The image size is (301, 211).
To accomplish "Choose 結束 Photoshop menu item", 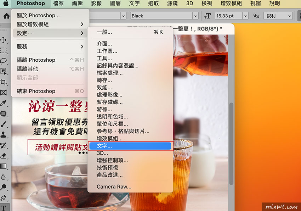I will (x=50, y=91).
